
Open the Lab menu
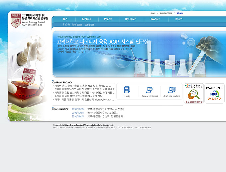point(65,19)
